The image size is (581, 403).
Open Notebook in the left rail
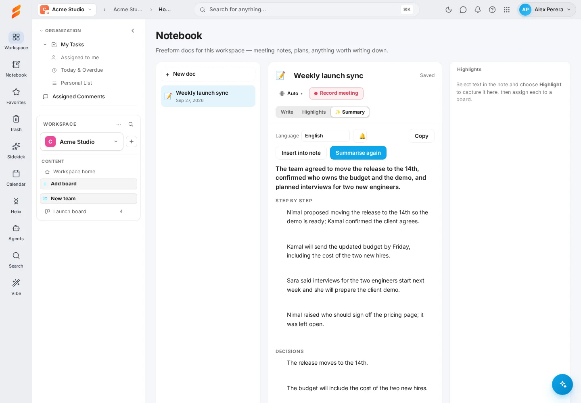[16, 69]
